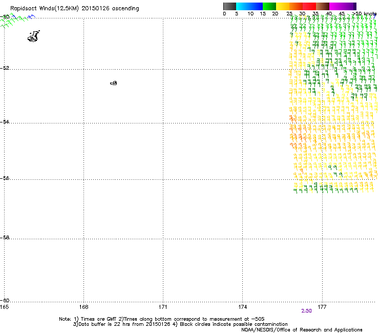Click the legend label '15'

263,14
